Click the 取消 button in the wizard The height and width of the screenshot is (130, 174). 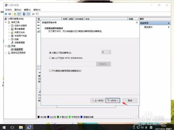tap(130, 100)
